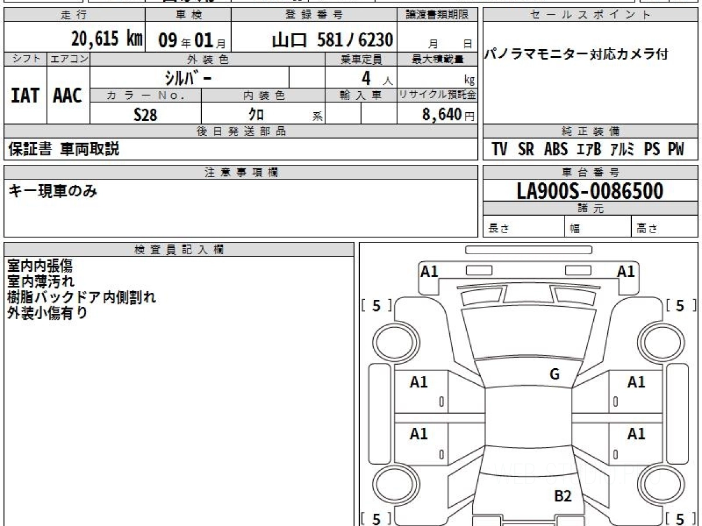702x526 pixels.
Task: Select the ABS equipment code
Action: [x=556, y=150]
